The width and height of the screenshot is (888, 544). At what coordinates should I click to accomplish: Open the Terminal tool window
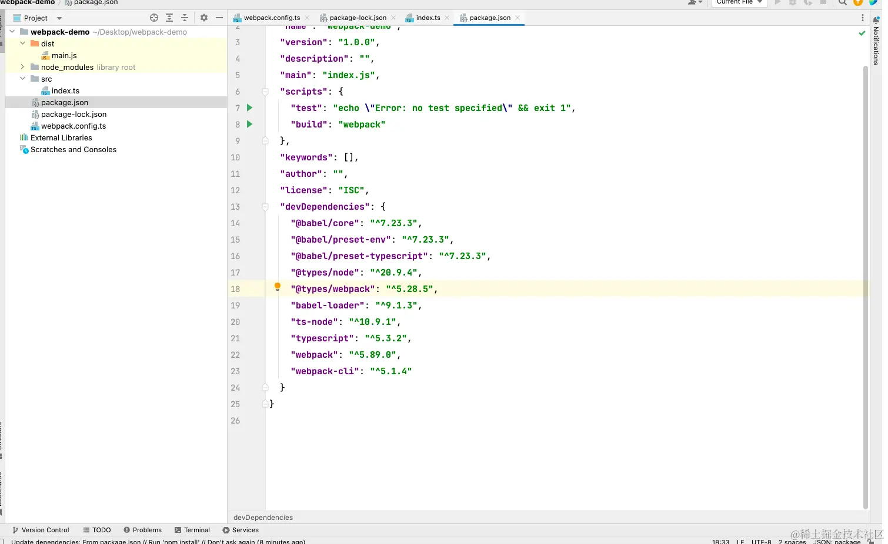(192, 530)
